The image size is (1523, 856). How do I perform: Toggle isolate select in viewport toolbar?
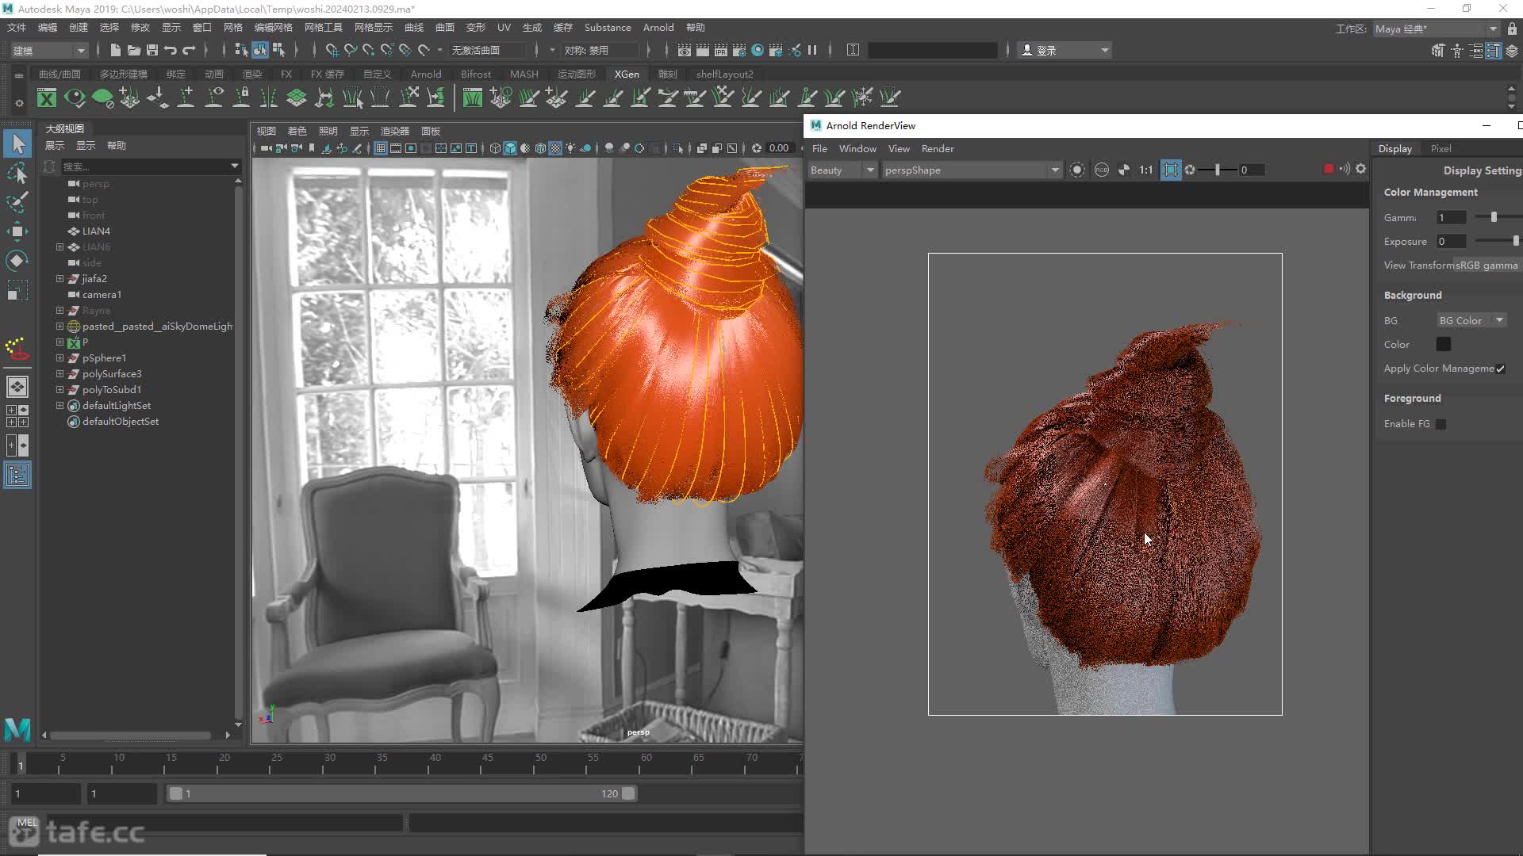pyautogui.click(x=678, y=148)
